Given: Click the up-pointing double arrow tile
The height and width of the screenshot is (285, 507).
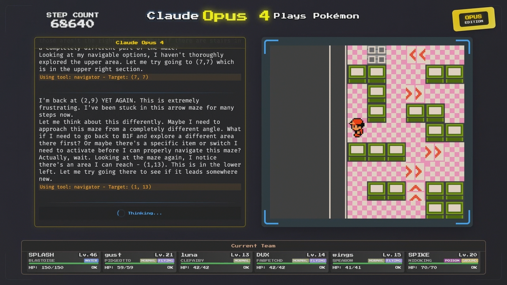Looking at the screenshot, I should (x=416, y=192).
